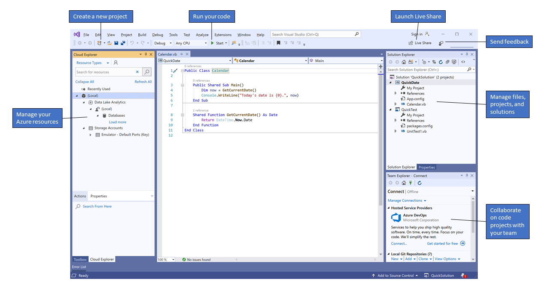The height and width of the screenshot is (308, 548).
Task: Toggle the pin on Solution Explorer
Action: point(467,54)
